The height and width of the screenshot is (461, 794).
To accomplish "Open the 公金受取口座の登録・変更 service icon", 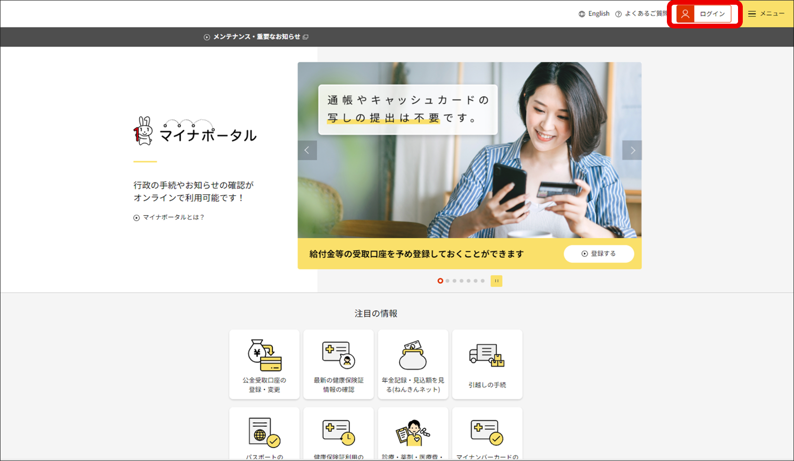I will pos(264,364).
